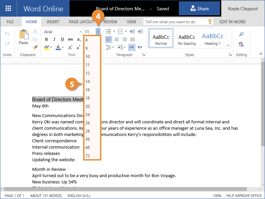Toggle Bold formatting
This screenshot has height=199, width=265.
click(46, 39)
